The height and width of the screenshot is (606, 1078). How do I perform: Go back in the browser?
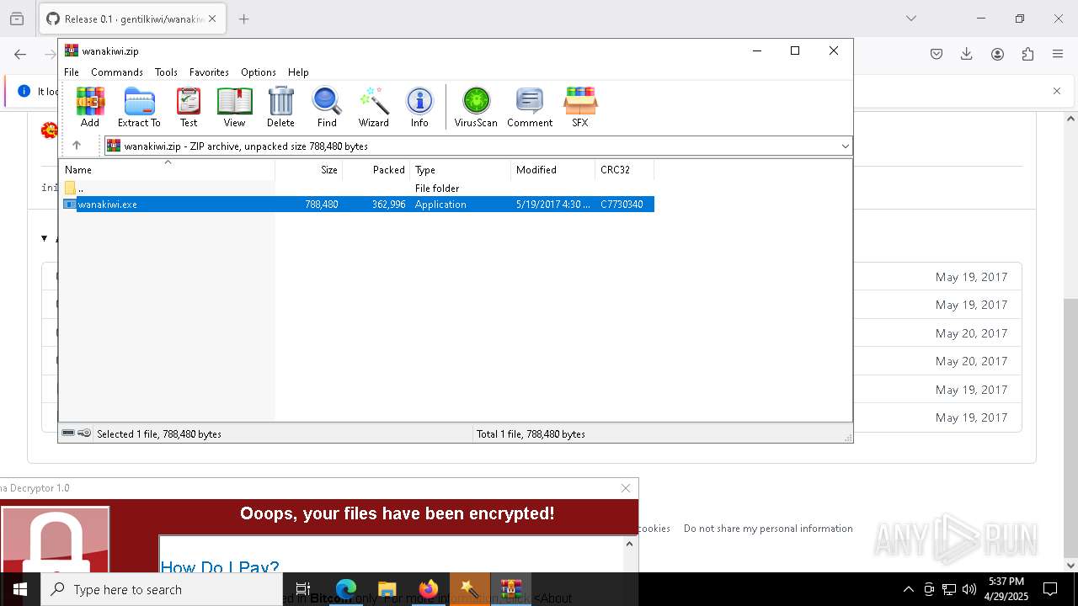(x=20, y=54)
